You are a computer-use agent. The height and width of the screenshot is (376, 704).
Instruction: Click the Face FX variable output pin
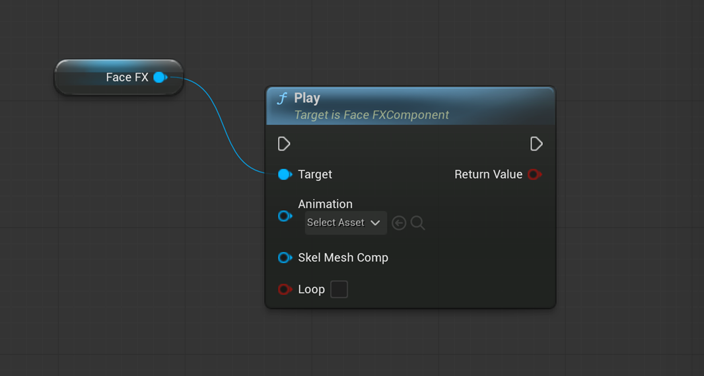tap(160, 77)
